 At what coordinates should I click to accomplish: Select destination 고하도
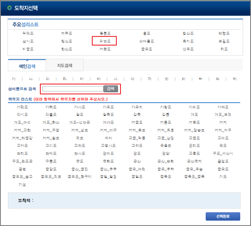point(137,145)
